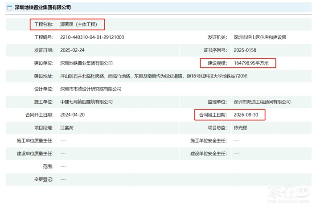Viewport: 312px width, 204px height.
Task: Click the 建设单位 company name value
Action: pyautogui.click(x=86, y=63)
